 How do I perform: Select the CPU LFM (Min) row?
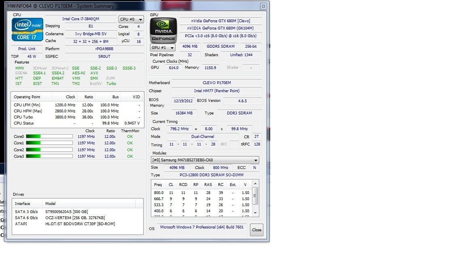[76, 105]
